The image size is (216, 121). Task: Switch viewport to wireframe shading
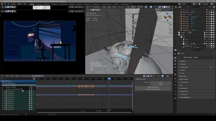coord(162,7)
